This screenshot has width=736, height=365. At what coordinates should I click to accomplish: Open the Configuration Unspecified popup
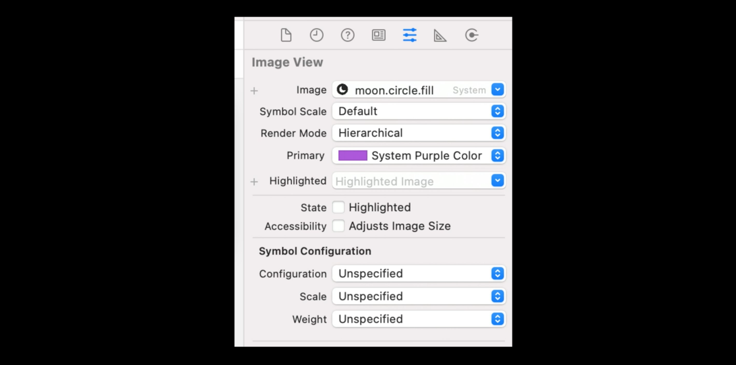419,273
